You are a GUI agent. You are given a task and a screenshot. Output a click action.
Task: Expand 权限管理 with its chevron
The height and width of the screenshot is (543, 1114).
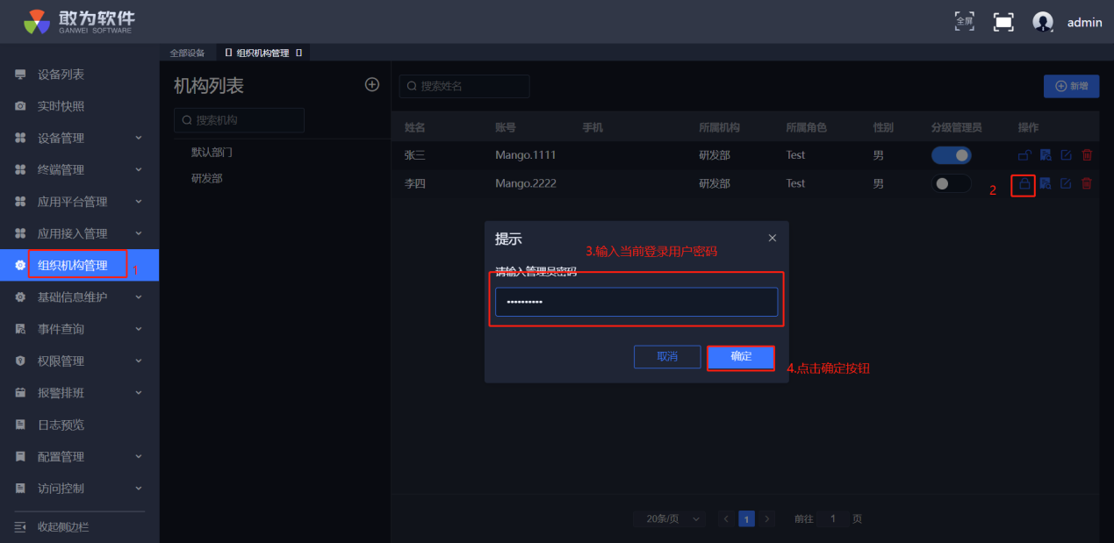(139, 361)
